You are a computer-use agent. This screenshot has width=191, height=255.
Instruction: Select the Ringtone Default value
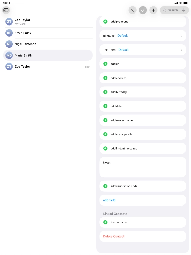coord(123,36)
